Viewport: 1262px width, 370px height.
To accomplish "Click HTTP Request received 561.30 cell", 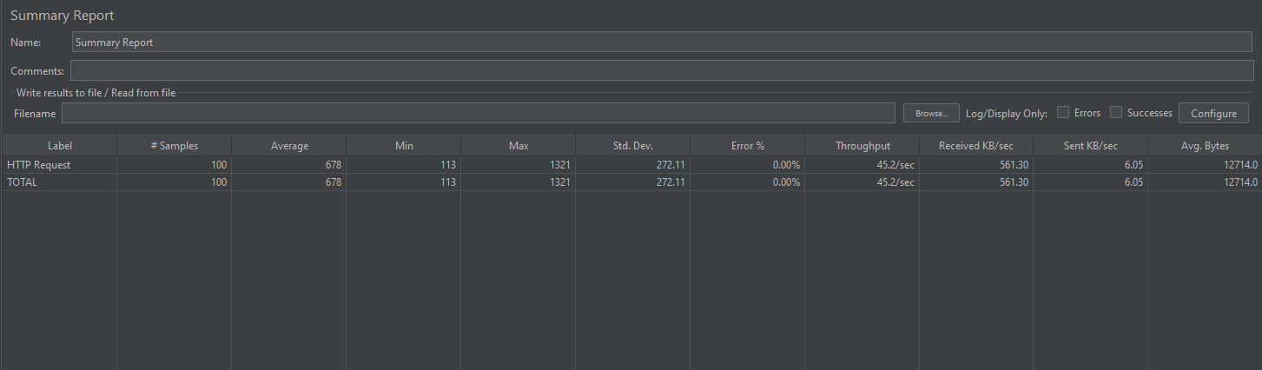I will [x=976, y=165].
